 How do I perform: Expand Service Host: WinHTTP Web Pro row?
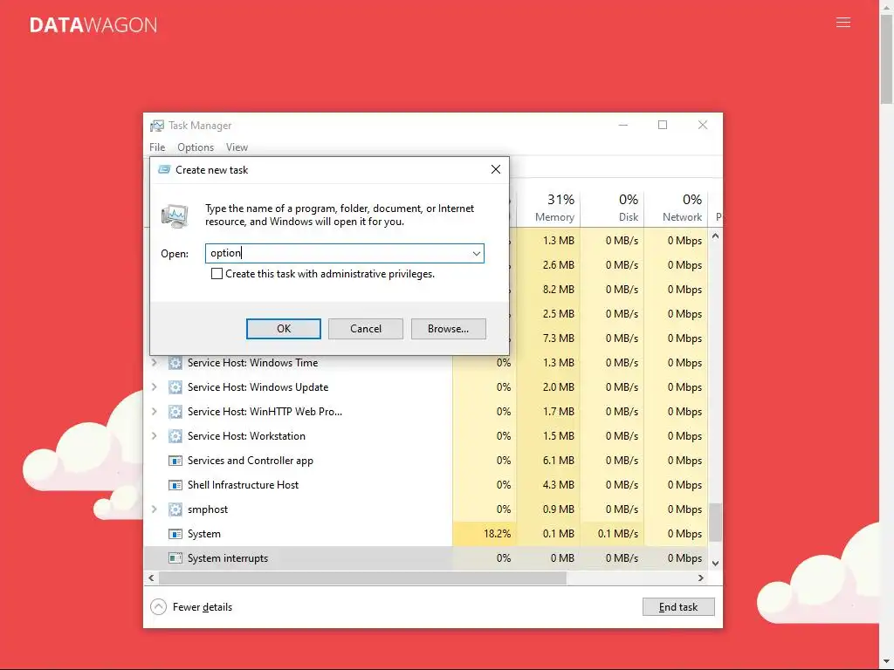click(x=154, y=412)
